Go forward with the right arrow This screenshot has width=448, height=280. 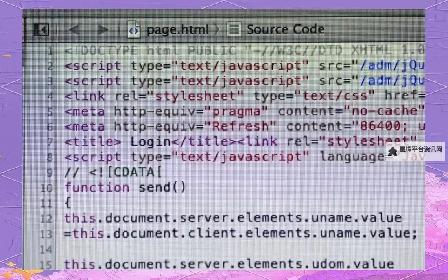103,30
